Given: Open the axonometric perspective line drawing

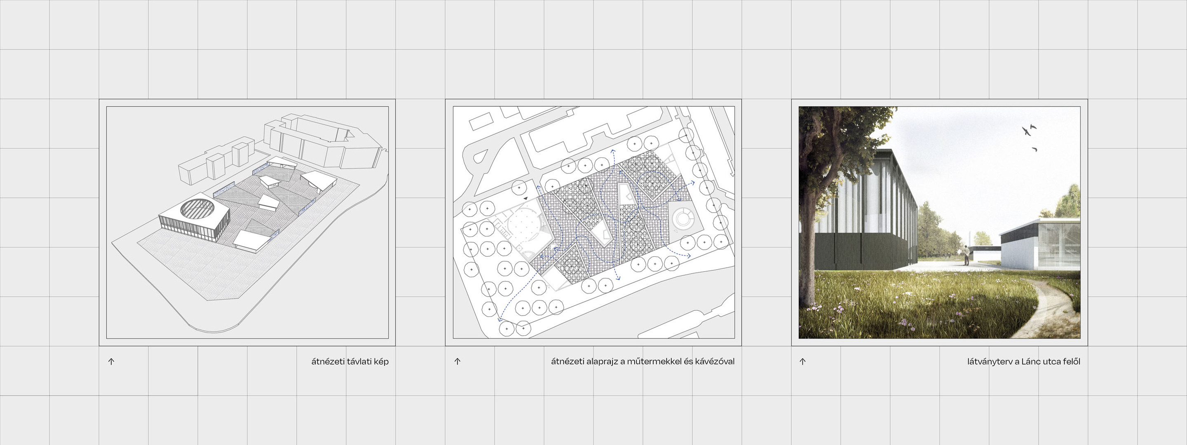Looking at the screenshot, I should point(247,222).
